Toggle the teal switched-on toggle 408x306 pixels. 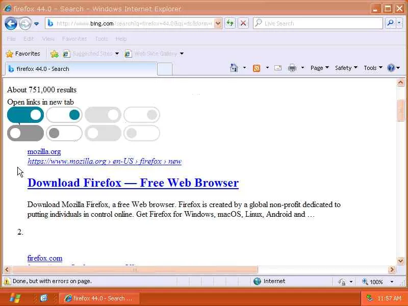25,115
